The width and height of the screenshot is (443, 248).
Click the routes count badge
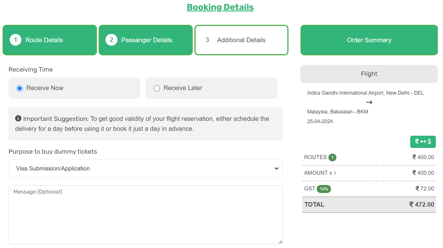point(332,157)
